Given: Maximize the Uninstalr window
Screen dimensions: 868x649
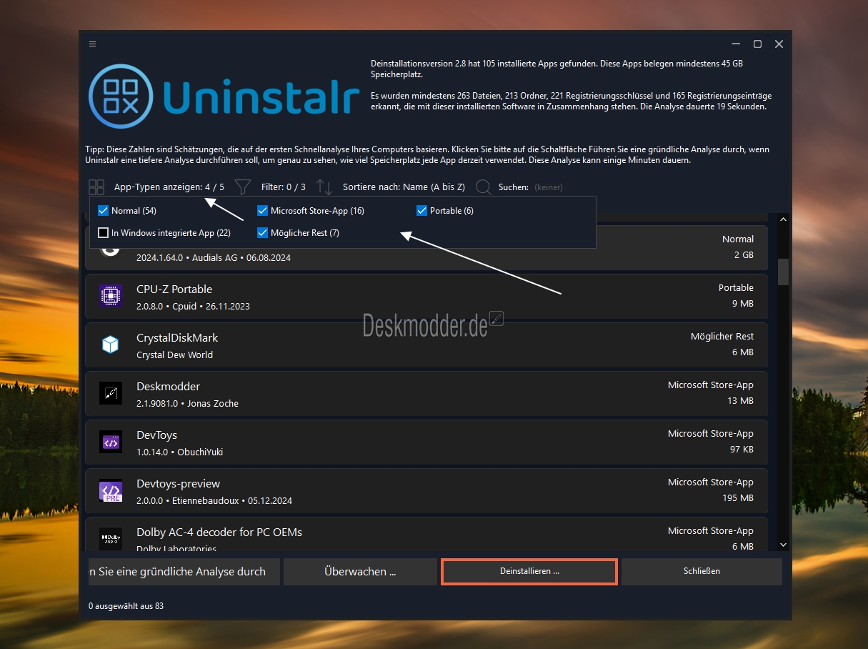Looking at the screenshot, I should point(757,44).
